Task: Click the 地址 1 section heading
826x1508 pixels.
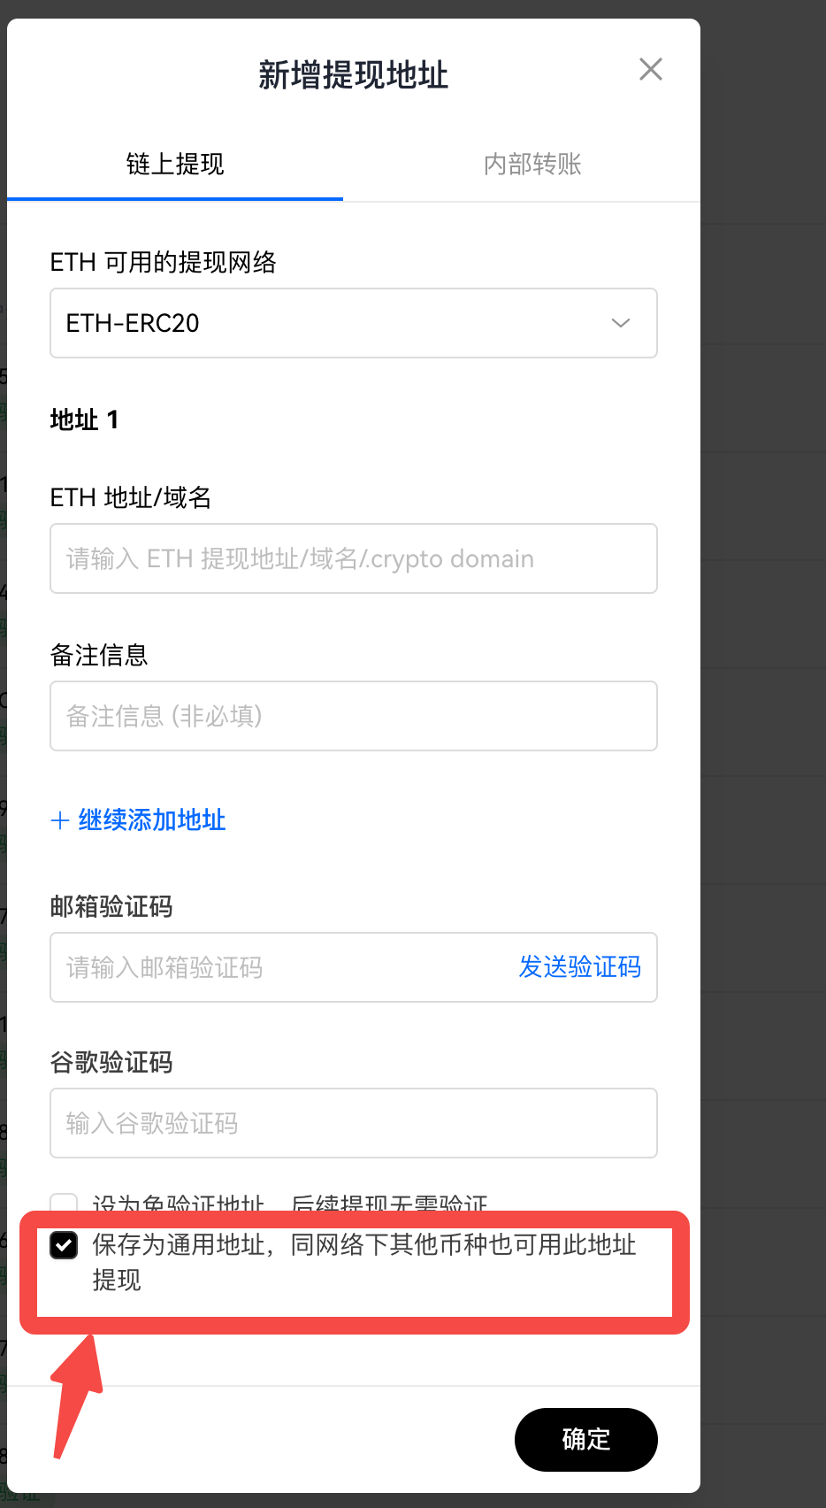Action: 85,419
